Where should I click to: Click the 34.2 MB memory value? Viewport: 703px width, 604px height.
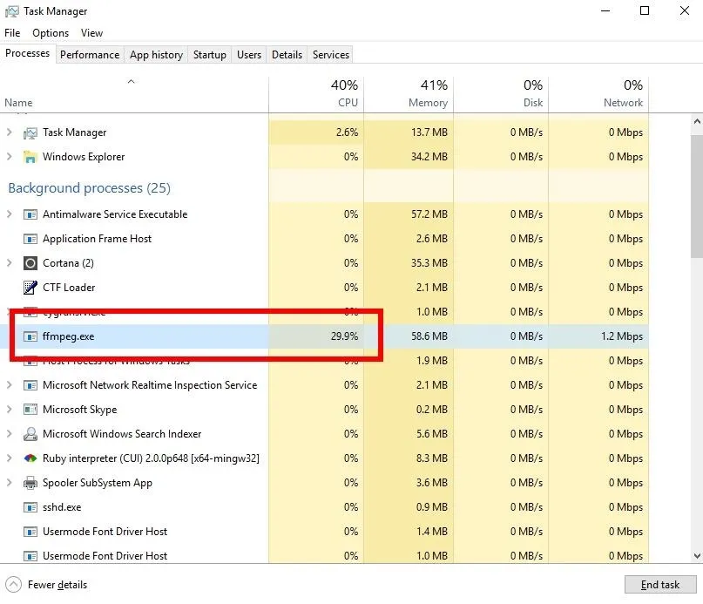coord(429,157)
